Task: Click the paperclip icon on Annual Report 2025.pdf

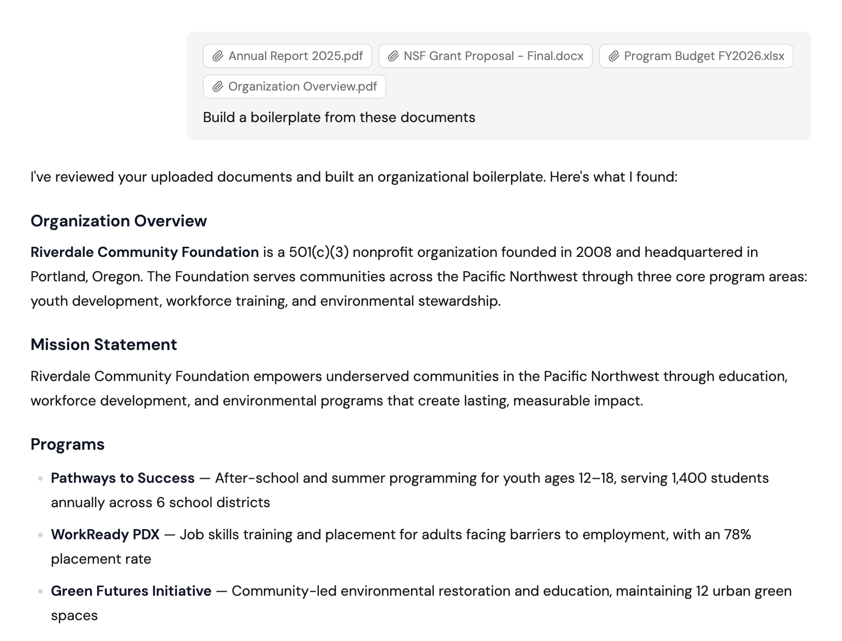Action: point(218,56)
